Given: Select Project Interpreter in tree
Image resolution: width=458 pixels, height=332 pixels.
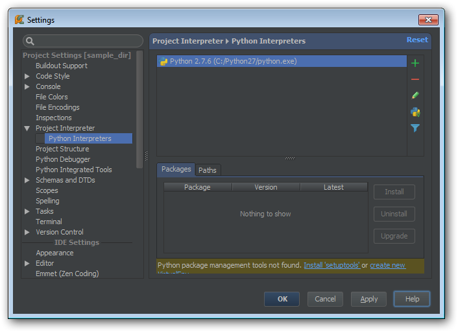Looking at the screenshot, I should [x=65, y=128].
